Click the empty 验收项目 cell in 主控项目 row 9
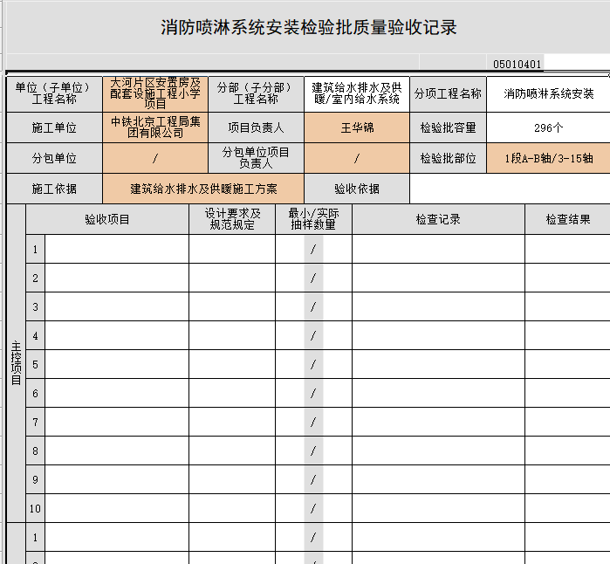The image size is (610, 564). (x=117, y=479)
